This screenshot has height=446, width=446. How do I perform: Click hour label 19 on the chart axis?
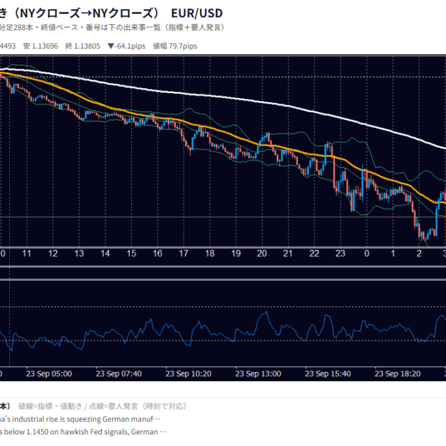click(236, 253)
